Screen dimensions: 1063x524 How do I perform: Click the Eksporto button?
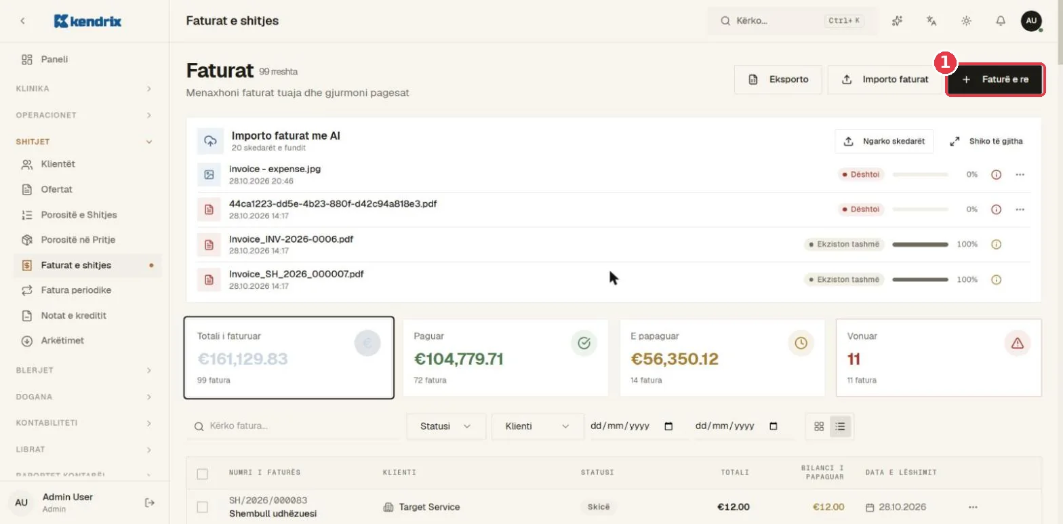click(x=778, y=79)
